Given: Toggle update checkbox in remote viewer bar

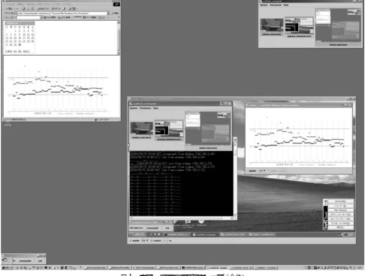Looking at the screenshot, I should 134,241.
